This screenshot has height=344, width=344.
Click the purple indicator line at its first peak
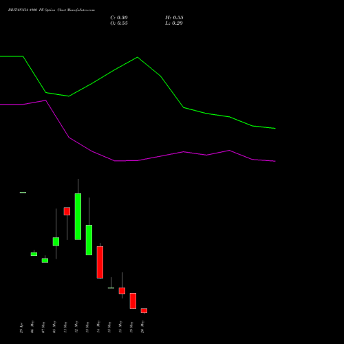(x=46, y=100)
